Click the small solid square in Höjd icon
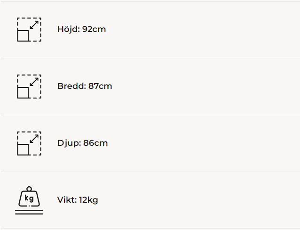 [x=23, y=36]
